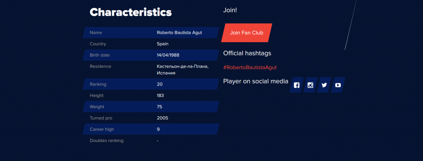The height and width of the screenshot is (161, 423).
Task: Select the Height value 183
Action: click(160, 95)
